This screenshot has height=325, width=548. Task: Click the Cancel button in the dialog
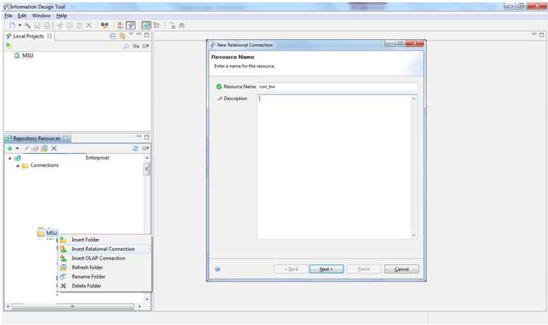pyautogui.click(x=402, y=269)
